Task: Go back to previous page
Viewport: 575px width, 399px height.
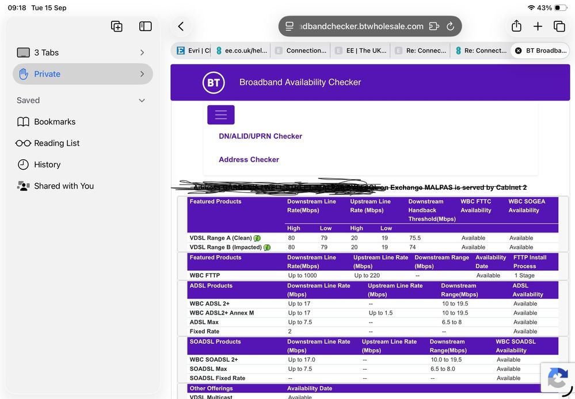Action: (181, 26)
